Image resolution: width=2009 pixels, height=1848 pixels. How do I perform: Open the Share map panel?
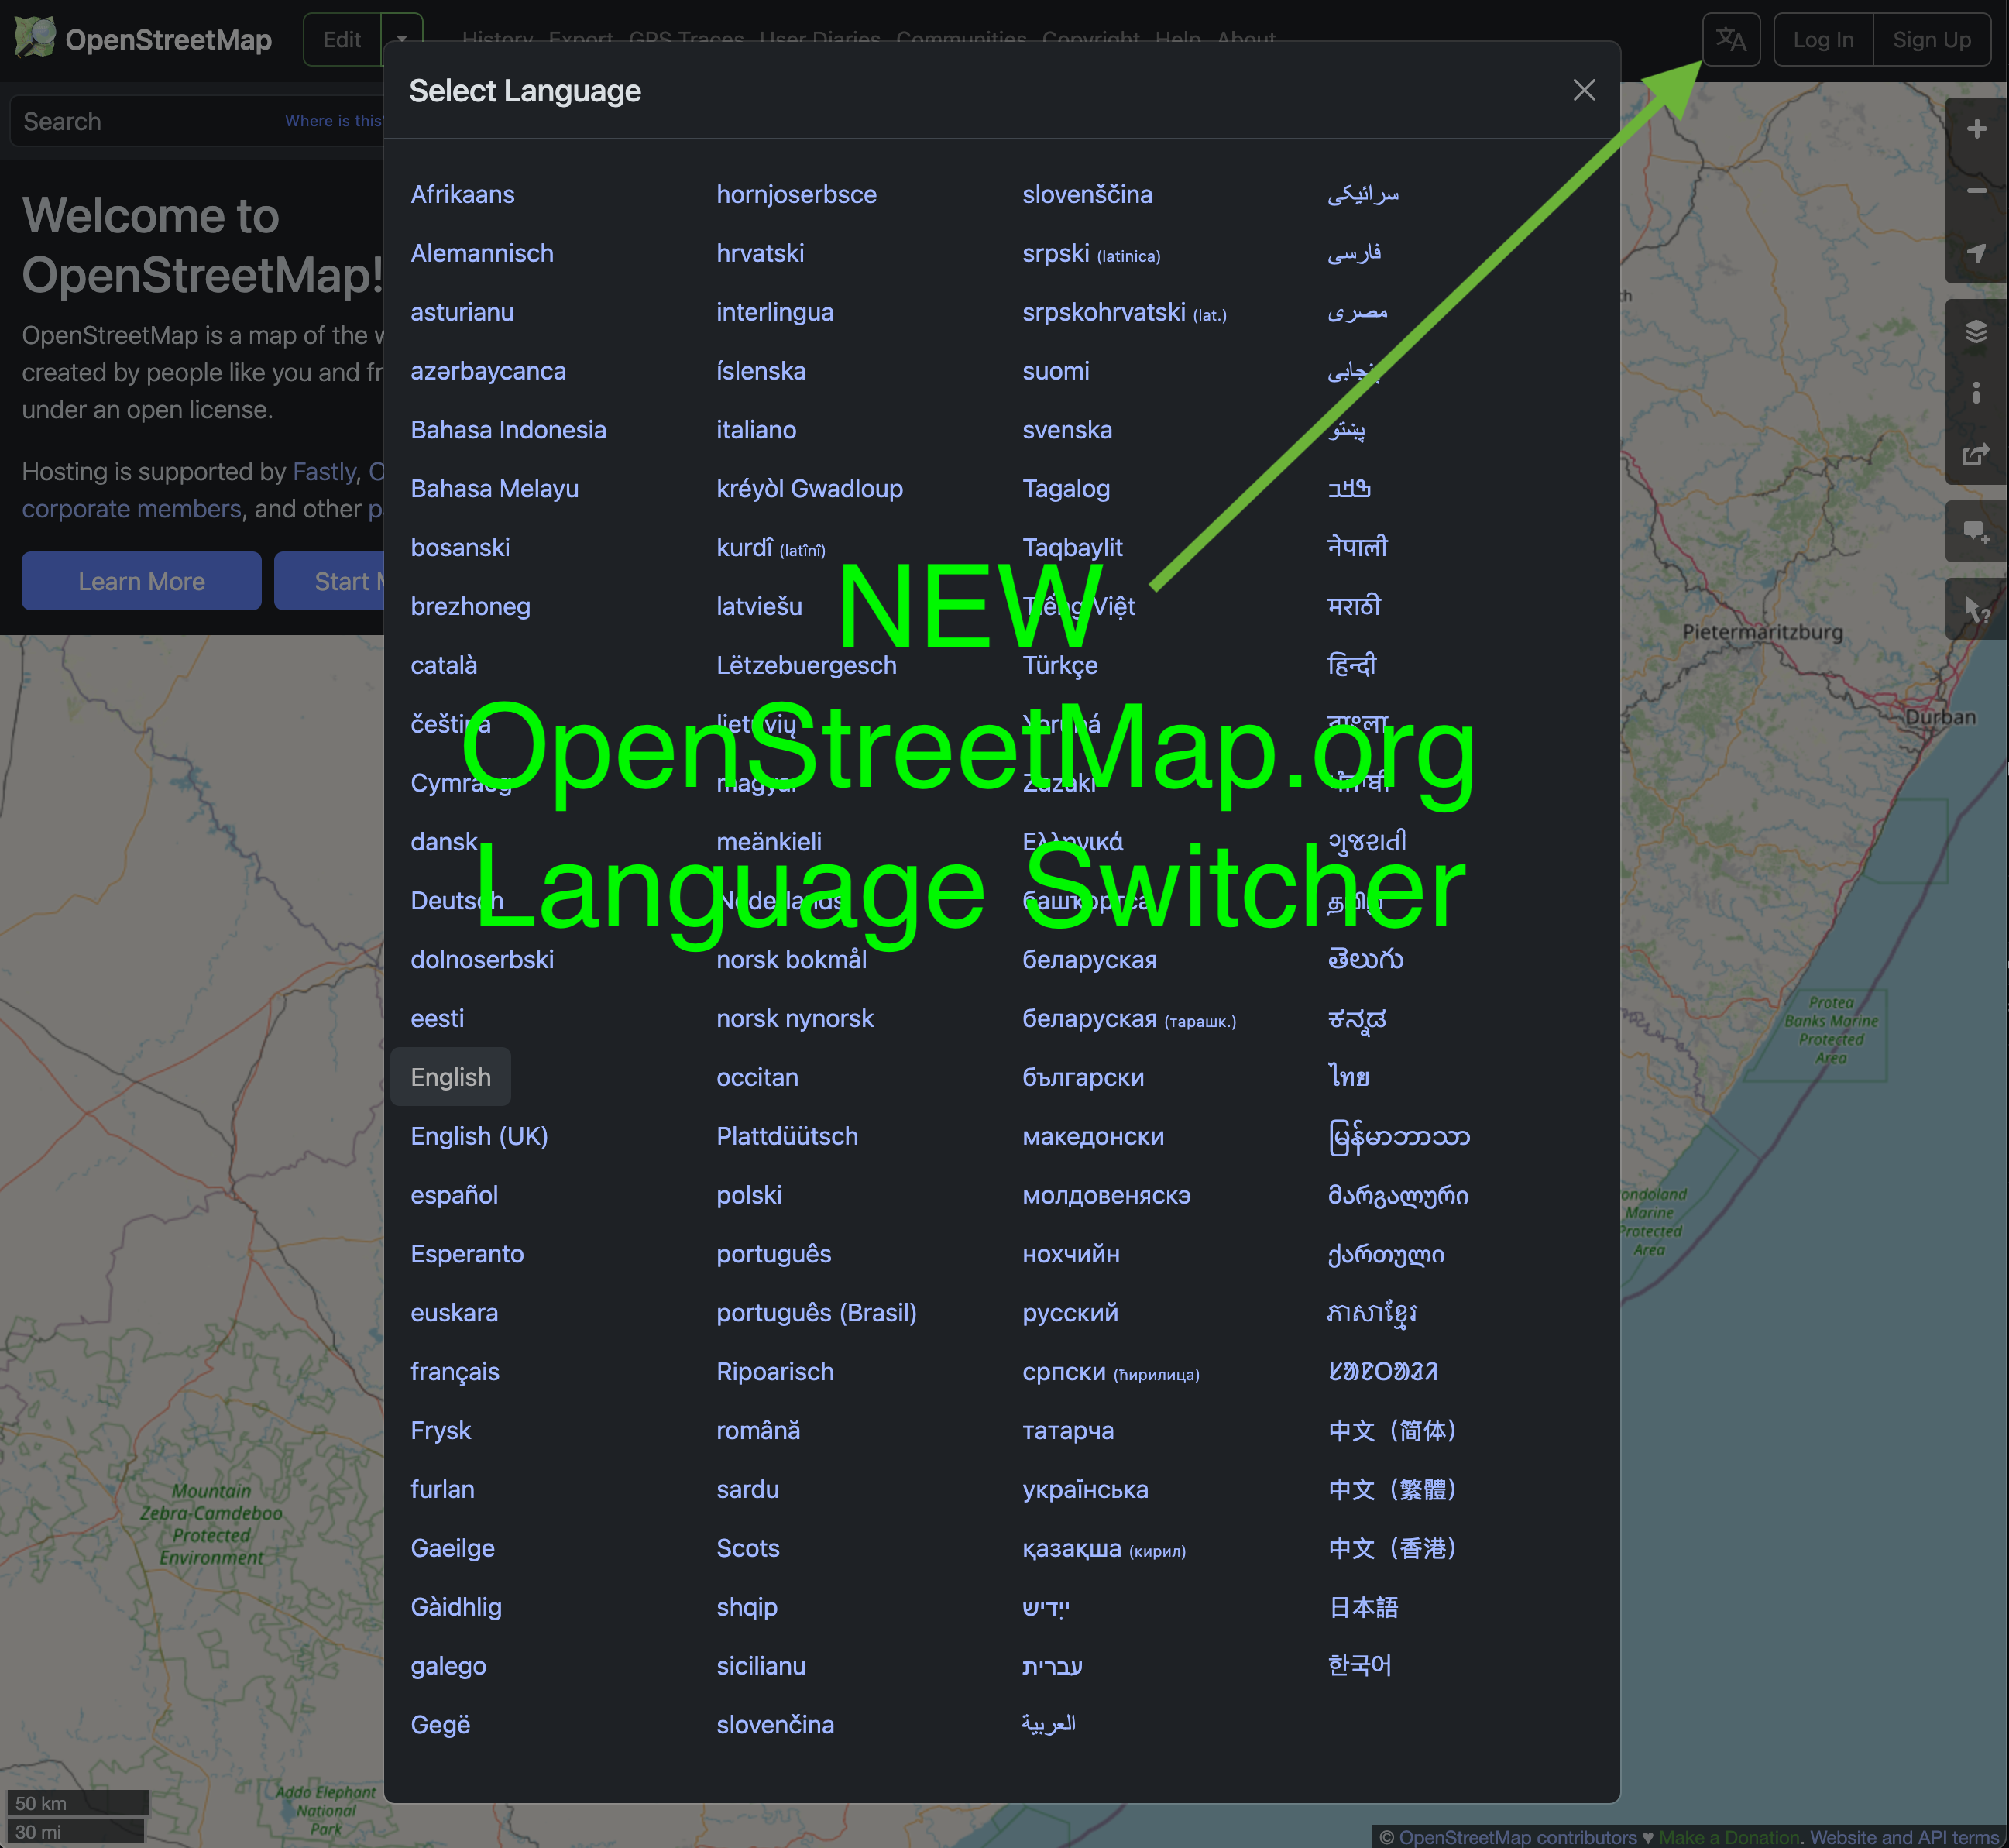tap(1976, 454)
